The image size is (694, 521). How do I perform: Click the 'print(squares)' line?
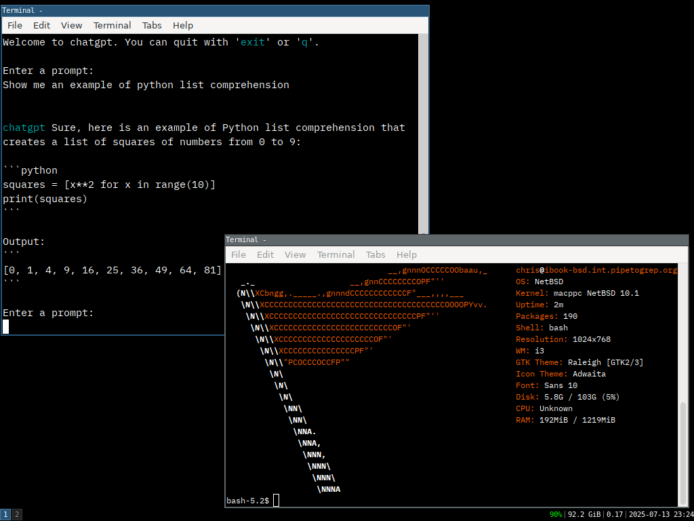pyautogui.click(x=45, y=199)
